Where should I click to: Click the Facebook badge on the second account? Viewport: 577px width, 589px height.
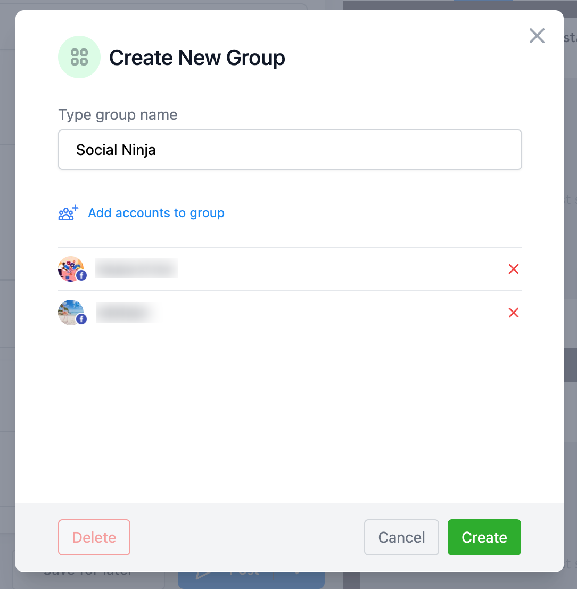(x=81, y=319)
